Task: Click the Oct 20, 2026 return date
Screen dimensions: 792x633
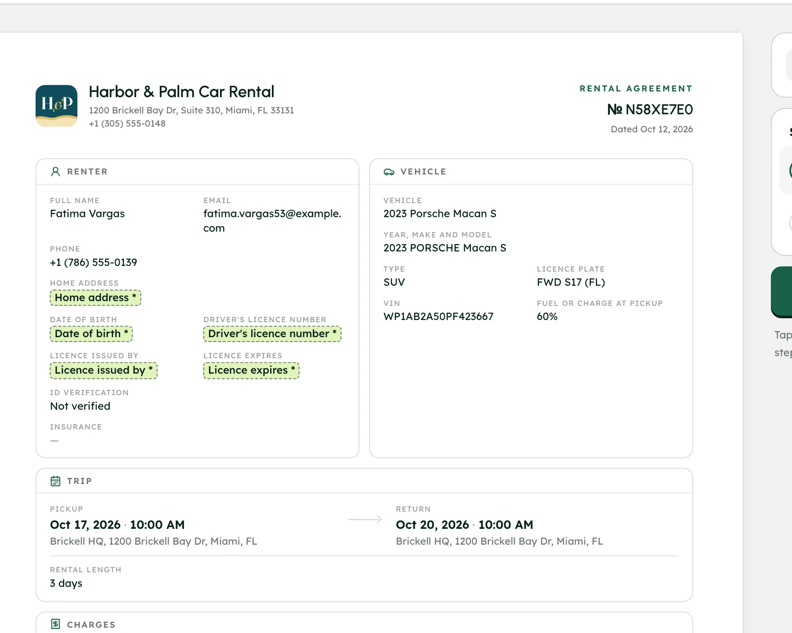Action: point(432,524)
